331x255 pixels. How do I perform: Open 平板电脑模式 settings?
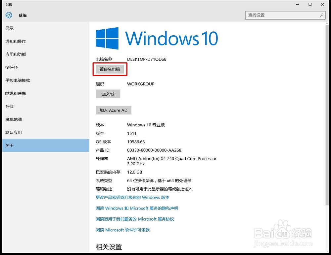pos(46,80)
